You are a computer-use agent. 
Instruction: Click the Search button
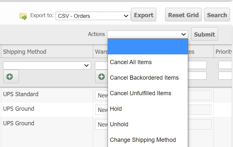tap(217, 15)
